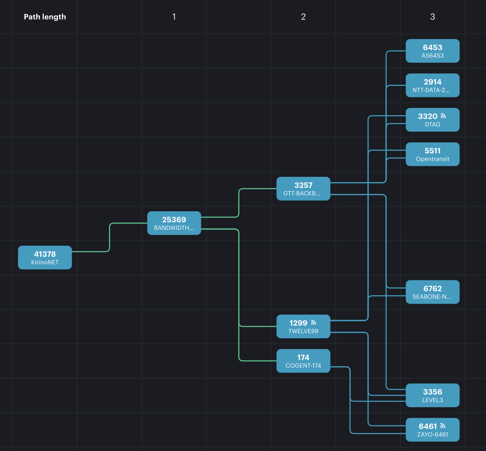Select the 3320 DTAG node
Viewport: 486px width, 451px height.
pos(432,120)
